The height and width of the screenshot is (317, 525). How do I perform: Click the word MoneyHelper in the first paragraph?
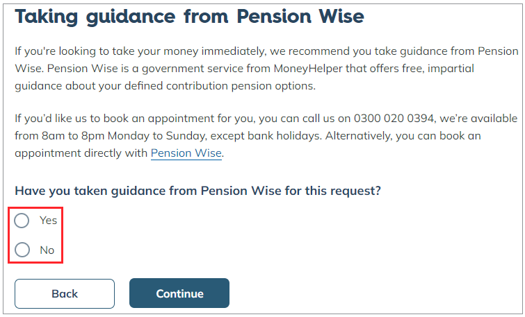[x=308, y=69]
